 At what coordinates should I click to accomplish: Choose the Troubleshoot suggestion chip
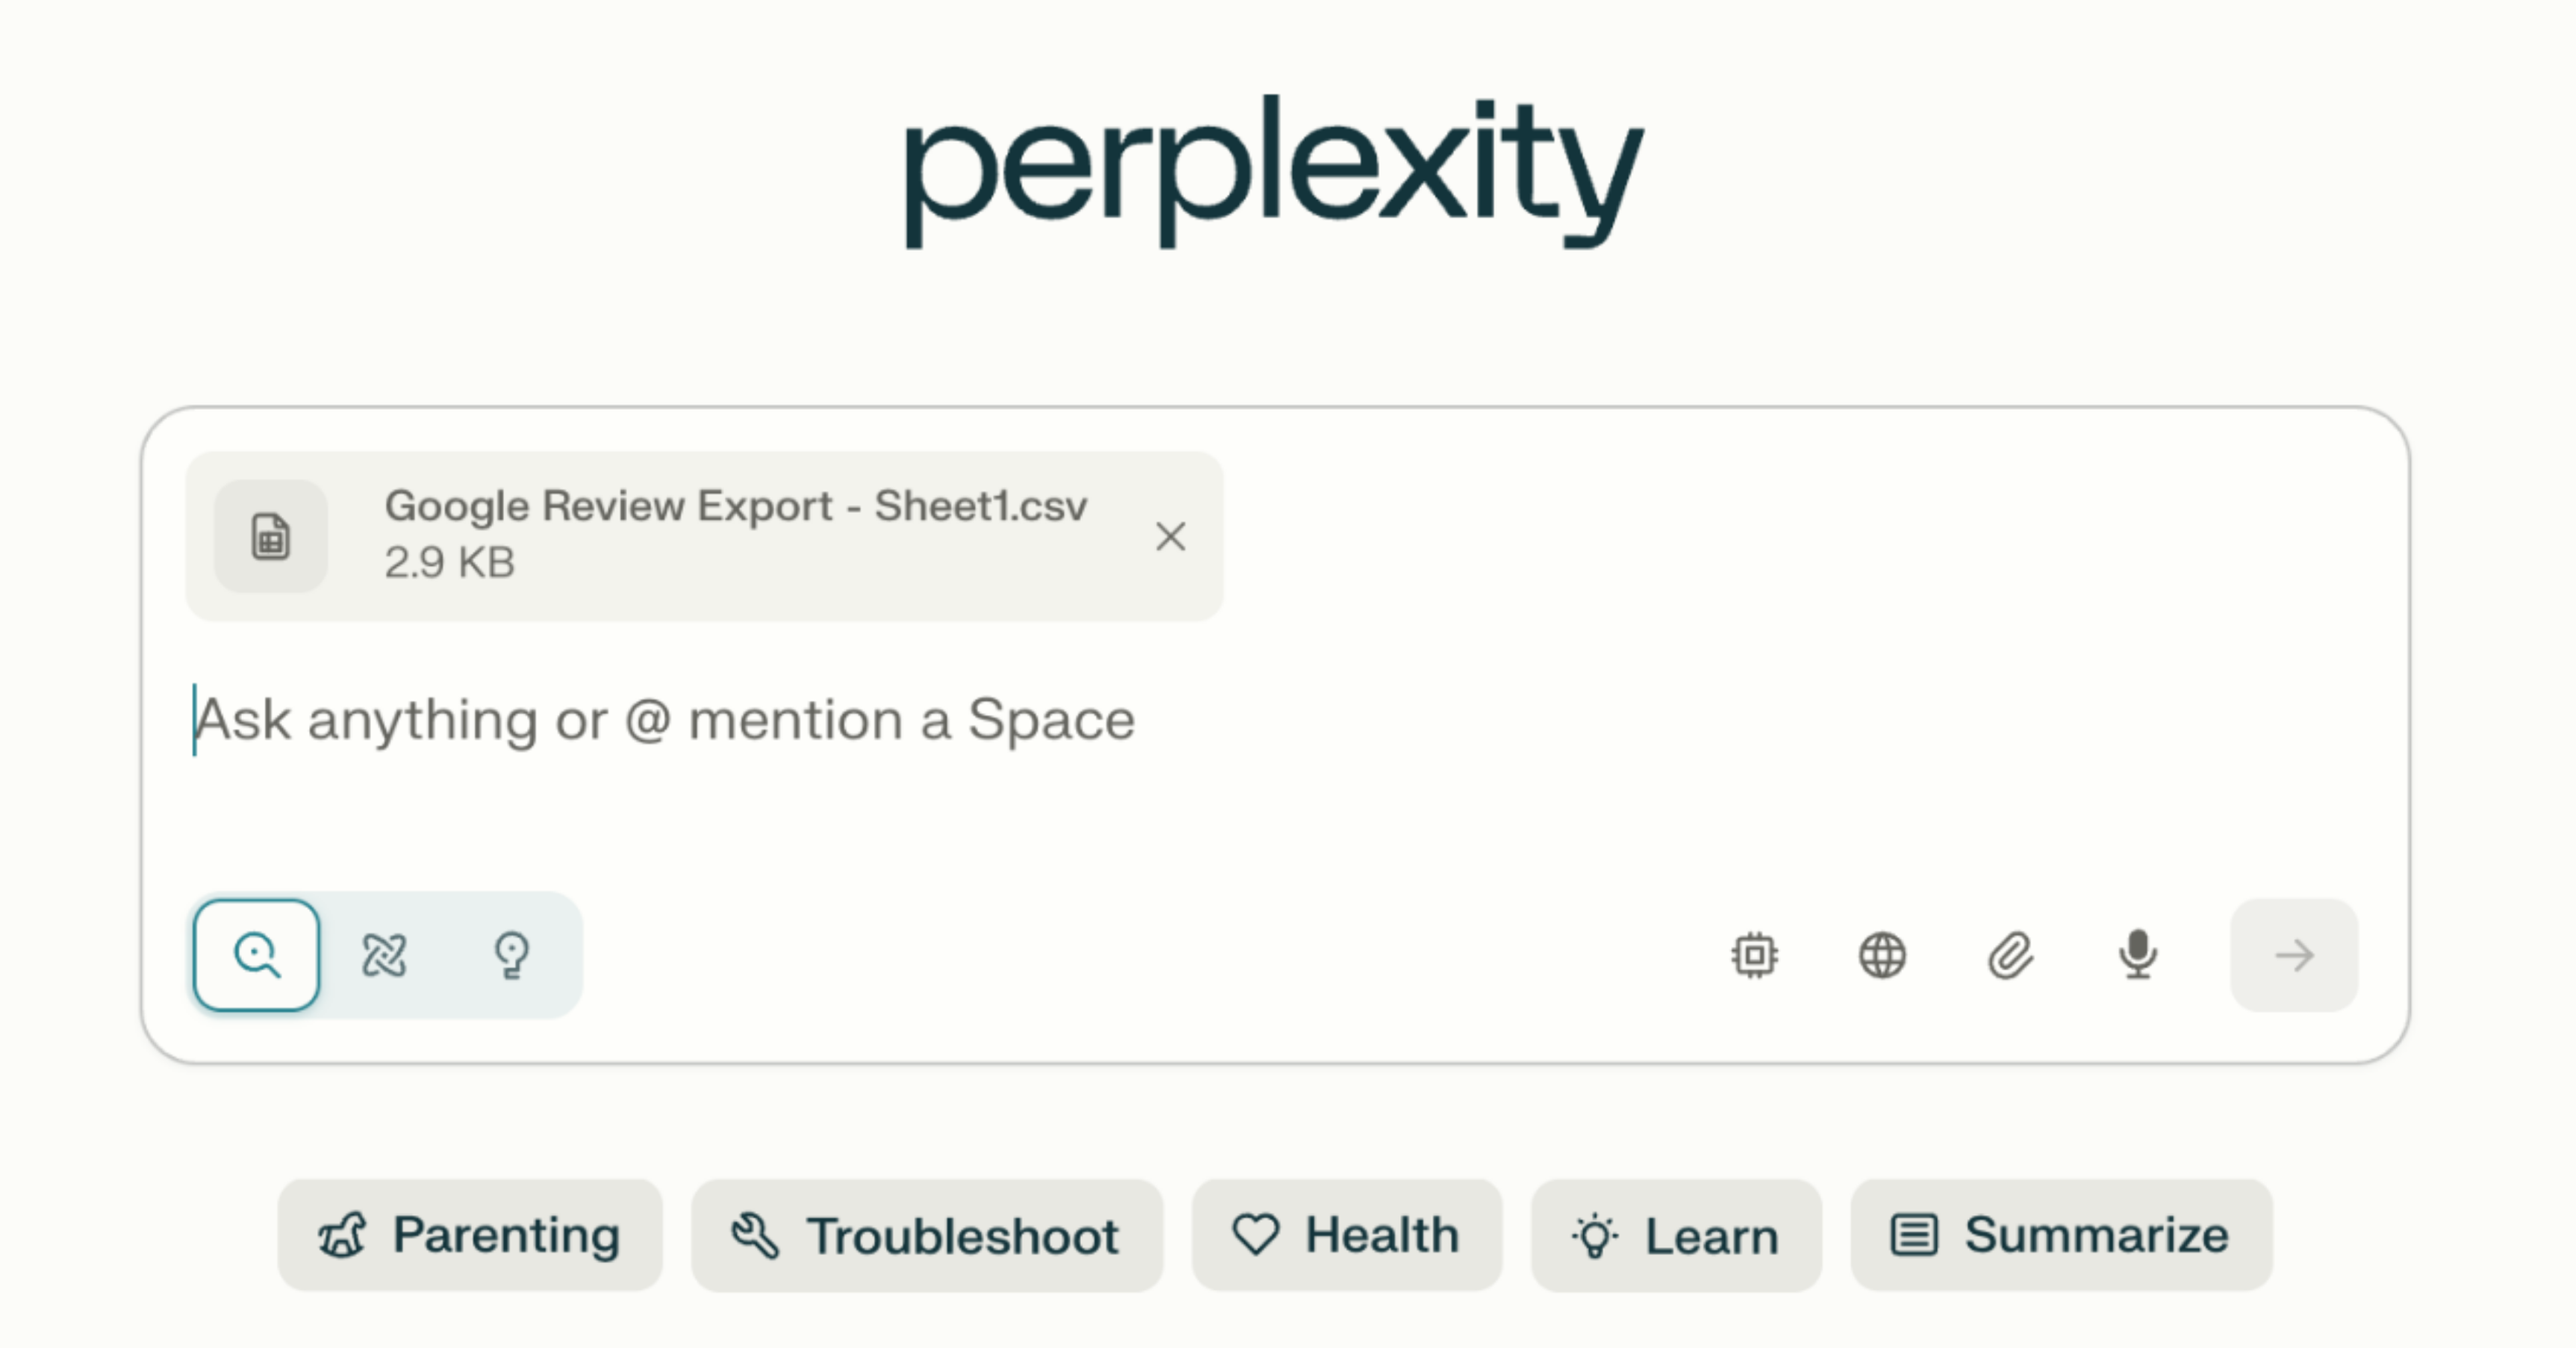(927, 1235)
